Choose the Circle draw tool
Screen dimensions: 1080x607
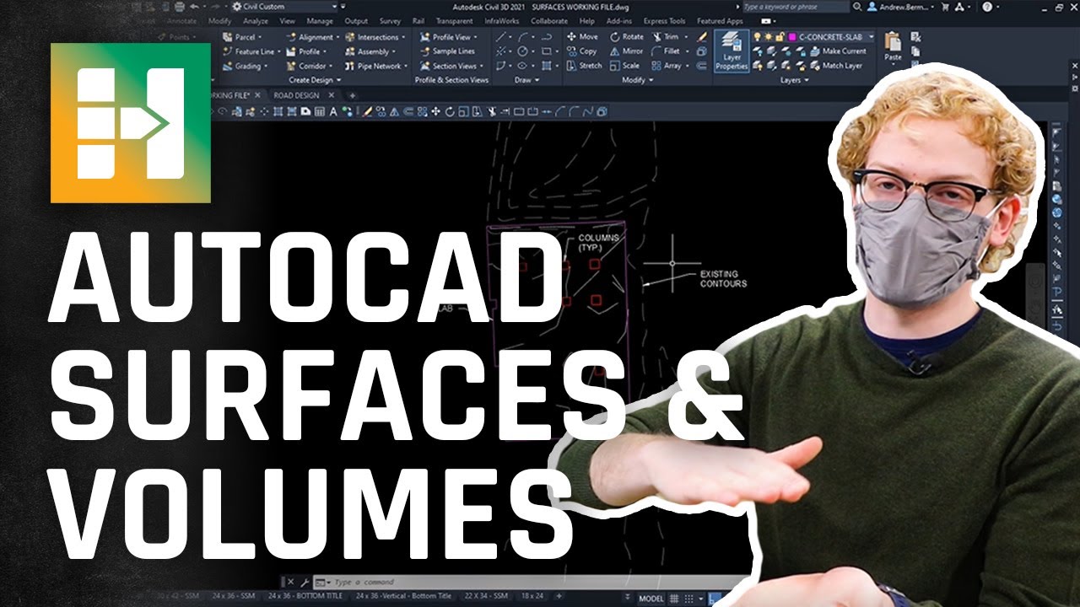(525, 51)
